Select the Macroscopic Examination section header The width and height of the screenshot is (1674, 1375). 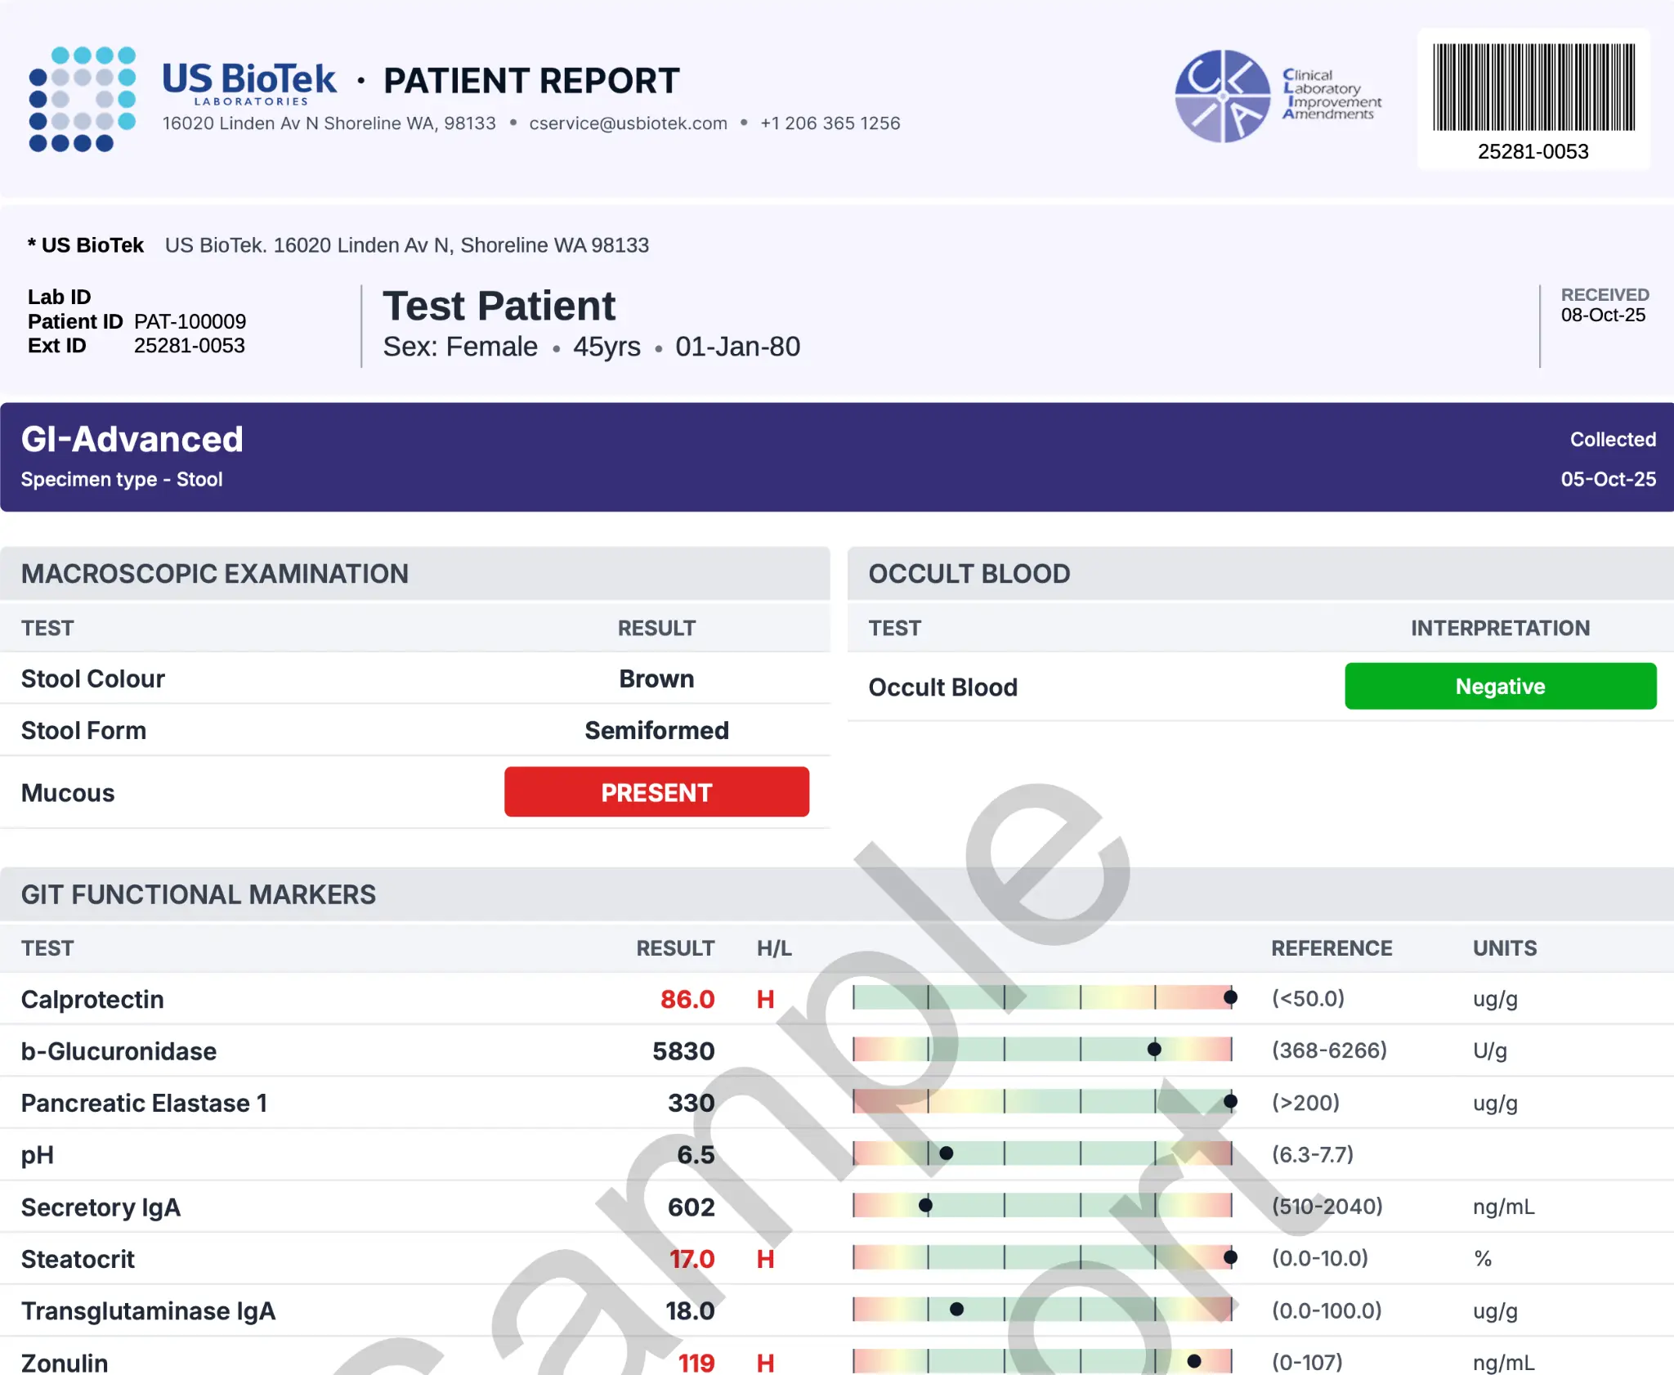click(215, 574)
